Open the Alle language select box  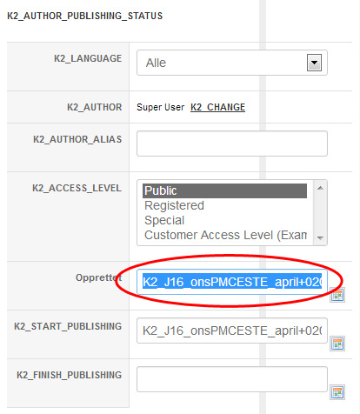(x=232, y=63)
